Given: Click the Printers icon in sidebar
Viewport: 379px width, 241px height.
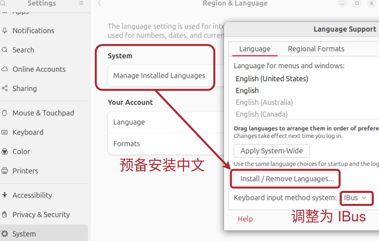Looking at the screenshot, I should point(5,171).
